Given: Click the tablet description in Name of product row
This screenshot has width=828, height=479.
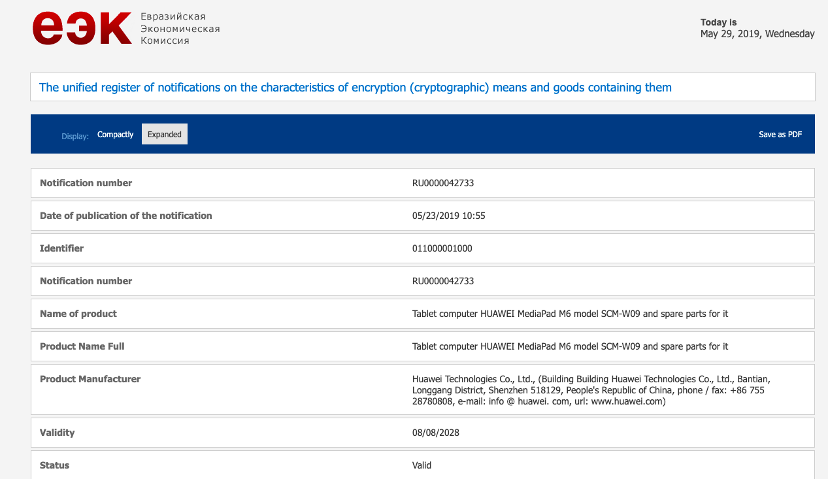Looking at the screenshot, I should pos(570,314).
